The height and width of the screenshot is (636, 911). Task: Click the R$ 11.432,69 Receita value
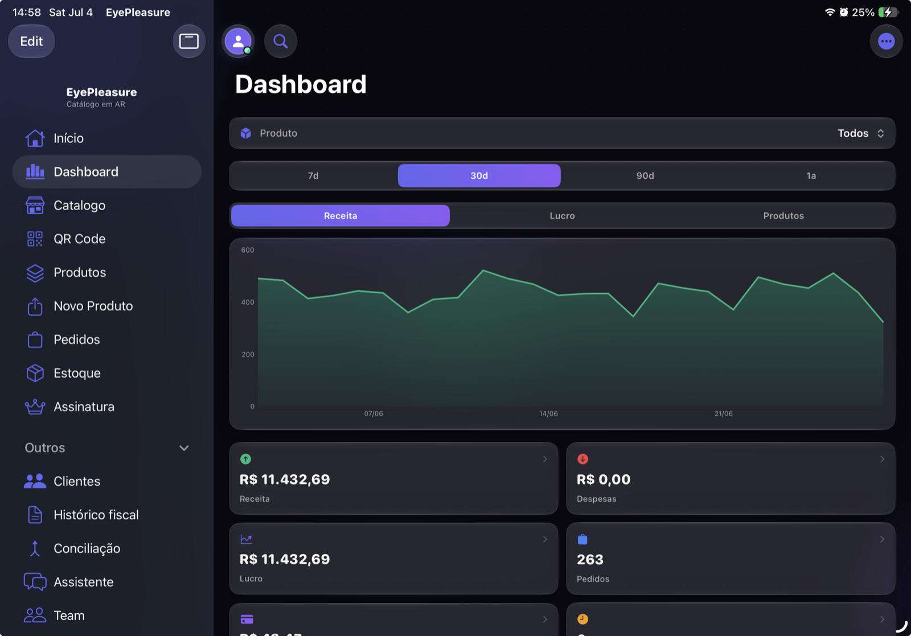[285, 479]
